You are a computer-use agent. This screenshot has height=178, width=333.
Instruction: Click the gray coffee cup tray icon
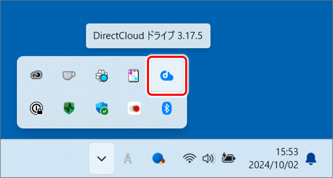[69, 76]
